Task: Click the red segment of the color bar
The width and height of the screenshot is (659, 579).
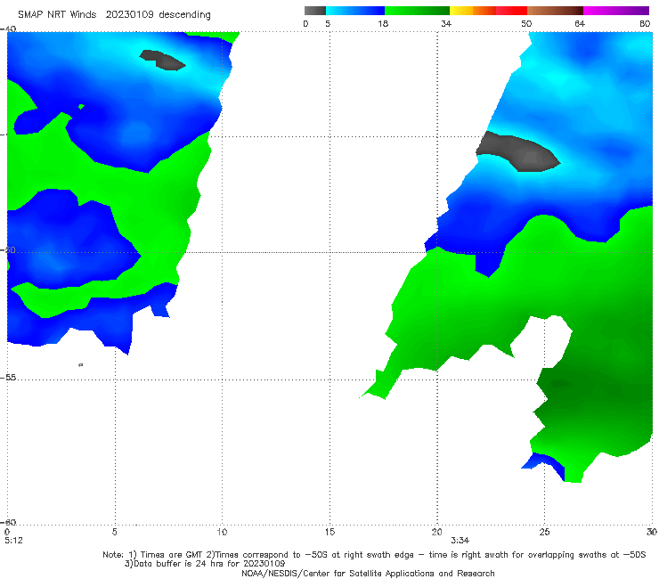Action: [x=511, y=11]
